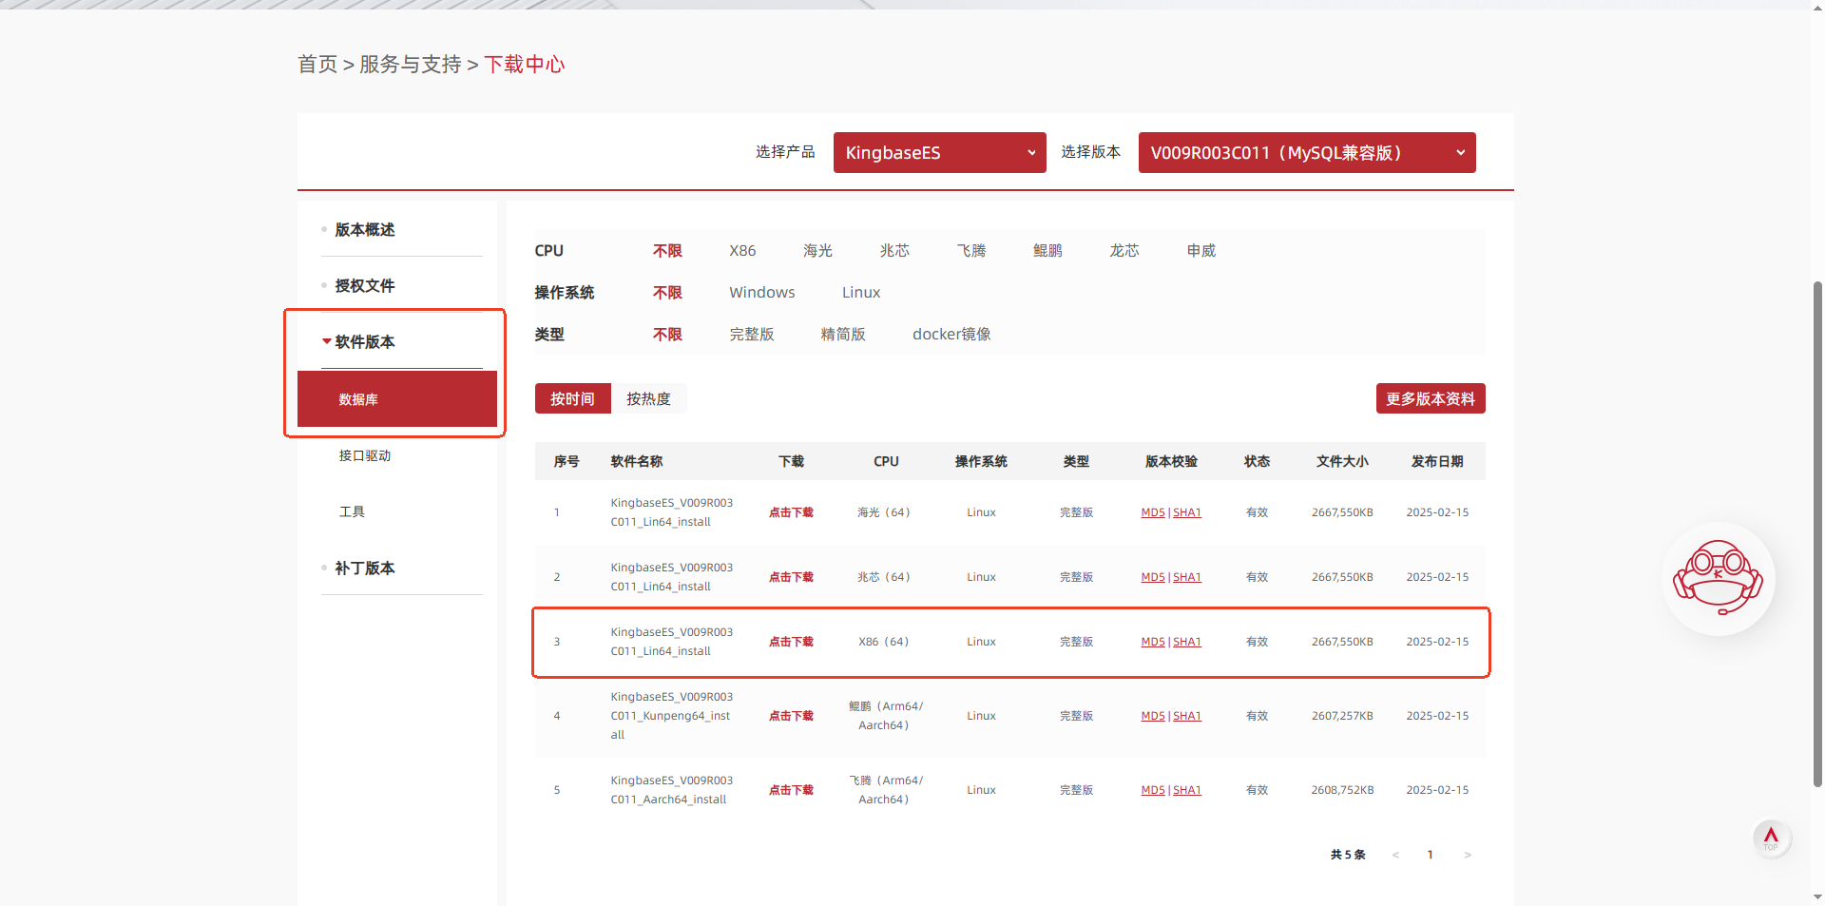Select 工具 sidebar item
Screen dimensions: 1825x906
(352, 511)
